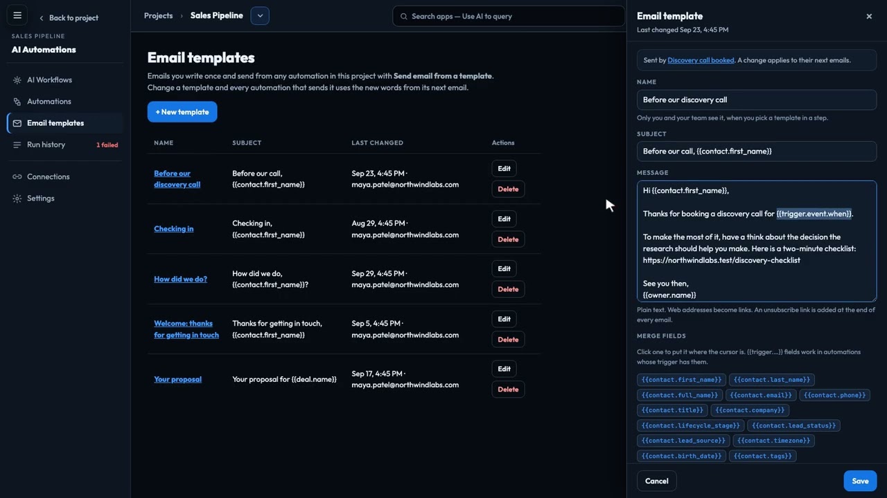
Task: Insert the {{contact.first_name}} merge field
Action: 681,380
